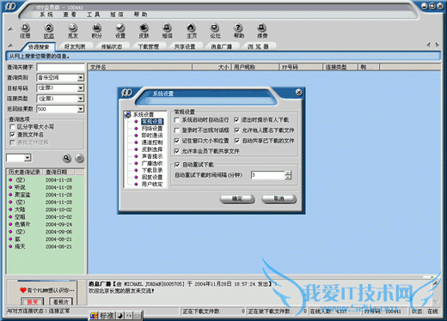This screenshot has width=447, height=321.
Task: Click the tab-scroll right arrow
Action: 437,45
